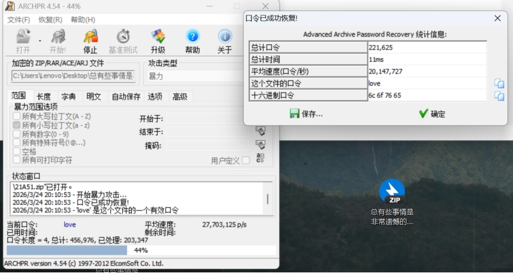Switch to the 字典 tab

[69, 96]
